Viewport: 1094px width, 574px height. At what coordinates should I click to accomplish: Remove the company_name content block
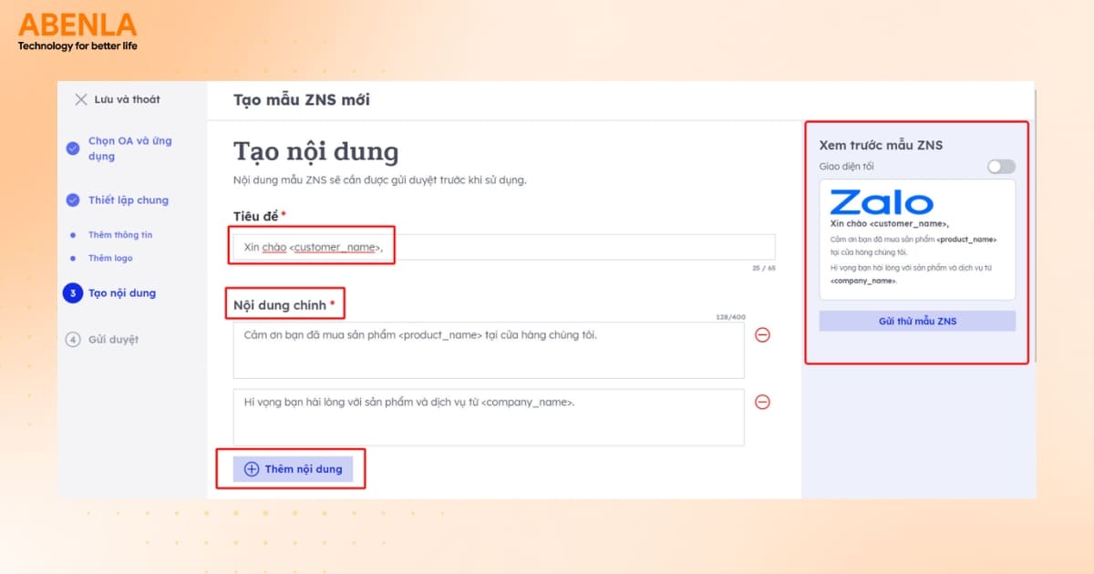point(763,402)
